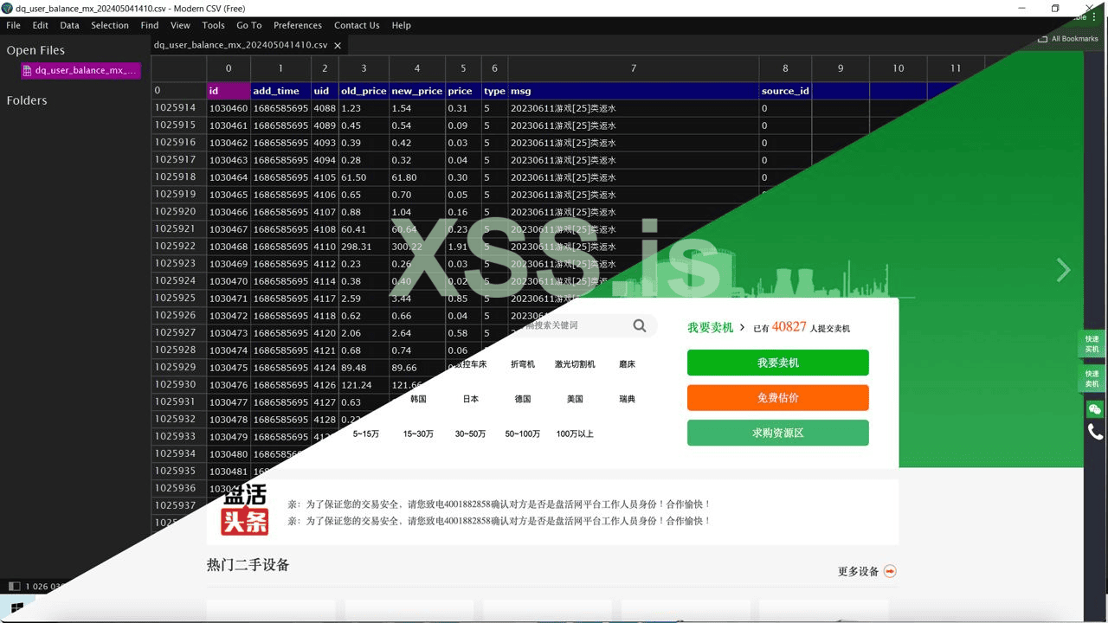The height and width of the screenshot is (623, 1108).
Task: Advance the banner with the right chevron
Action: (x=1064, y=270)
